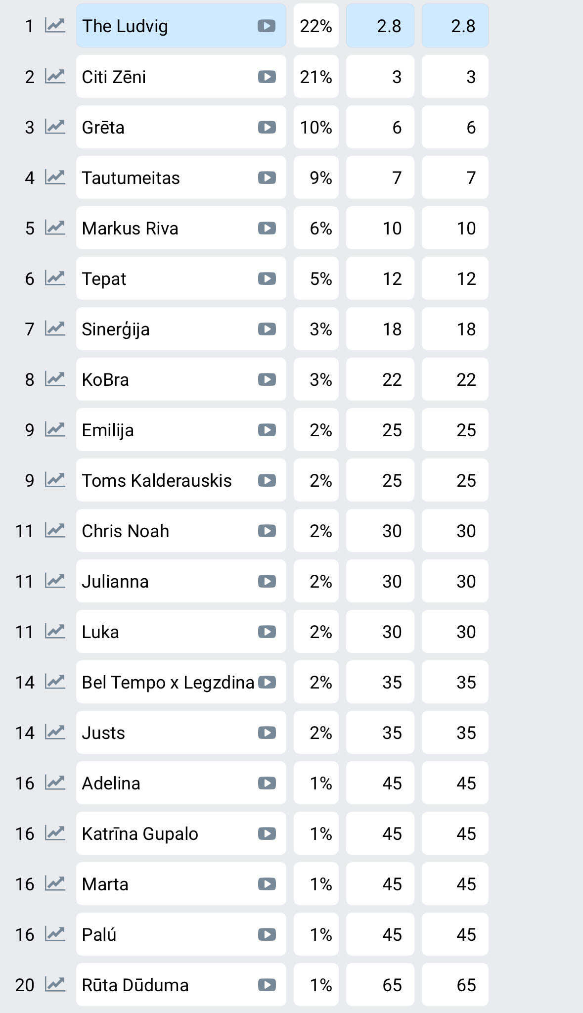Show the trend graph for Grēta
The height and width of the screenshot is (1013, 583).
[x=55, y=127]
